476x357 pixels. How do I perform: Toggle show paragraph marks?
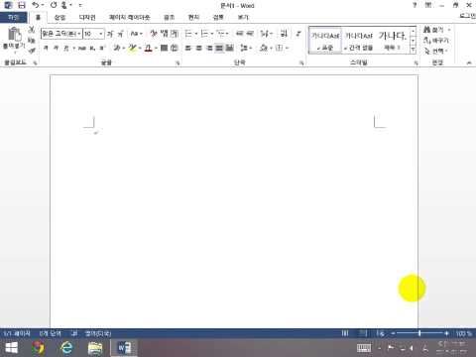click(298, 34)
